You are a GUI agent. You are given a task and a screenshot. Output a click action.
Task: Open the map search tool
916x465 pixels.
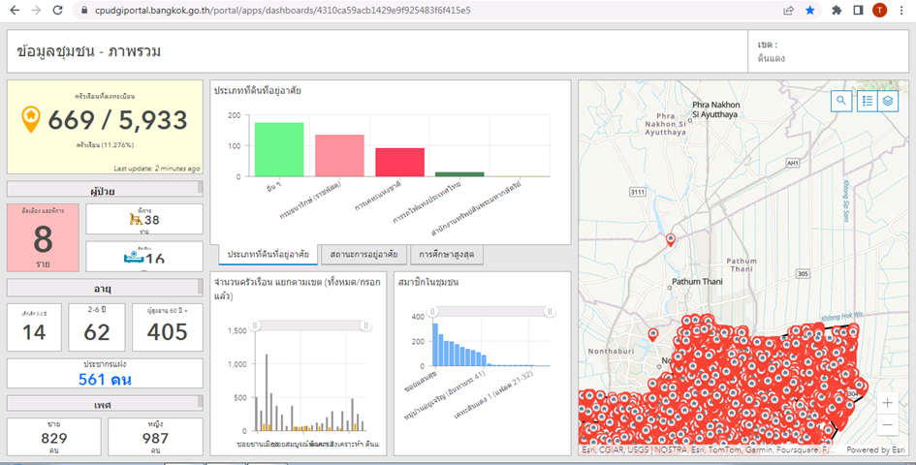pyautogui.click(x=841, y=100)
